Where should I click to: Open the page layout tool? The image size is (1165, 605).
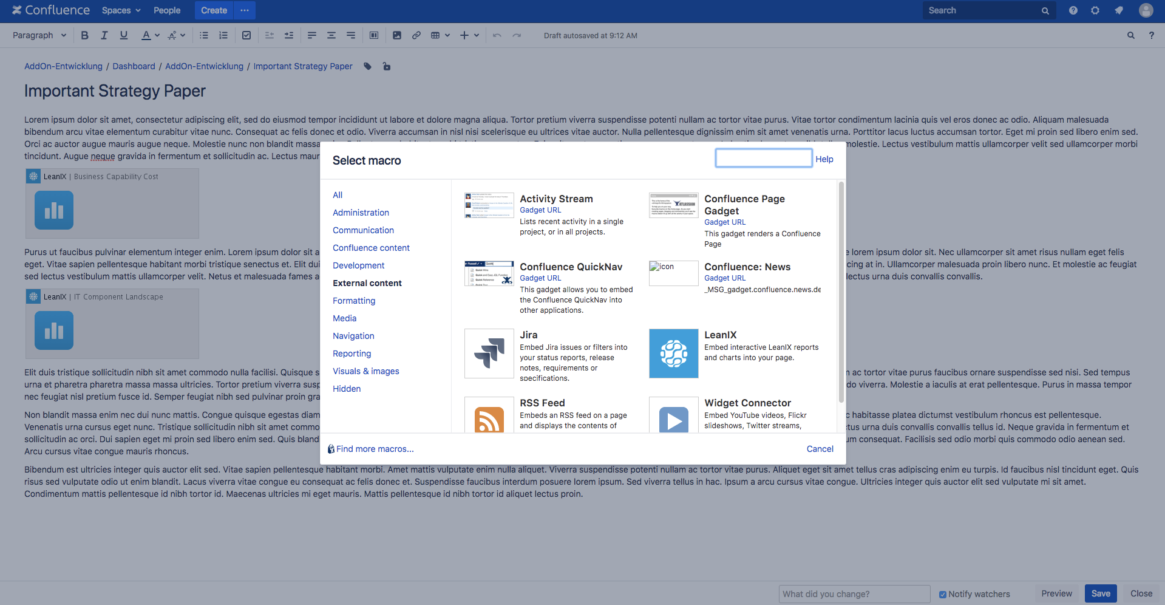[x=374, y=35]
